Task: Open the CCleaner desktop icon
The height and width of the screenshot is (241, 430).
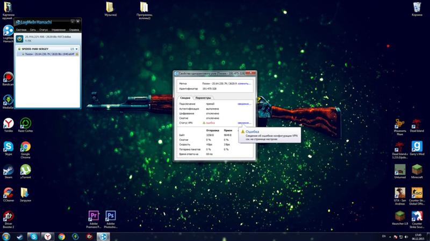Action: (9, 194)
